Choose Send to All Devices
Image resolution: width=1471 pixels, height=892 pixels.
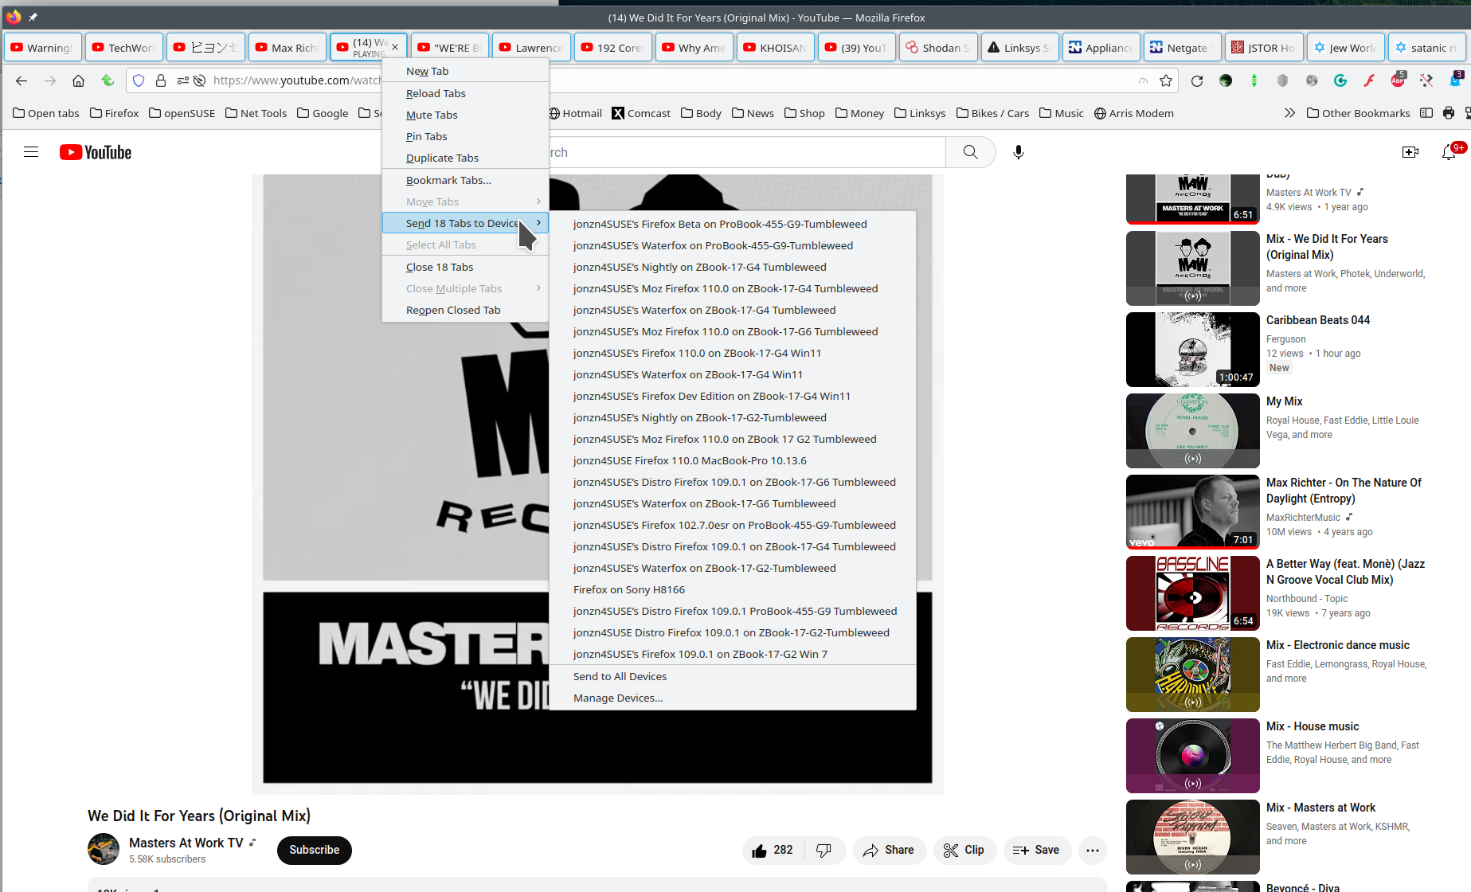click(x=733, y=676)
